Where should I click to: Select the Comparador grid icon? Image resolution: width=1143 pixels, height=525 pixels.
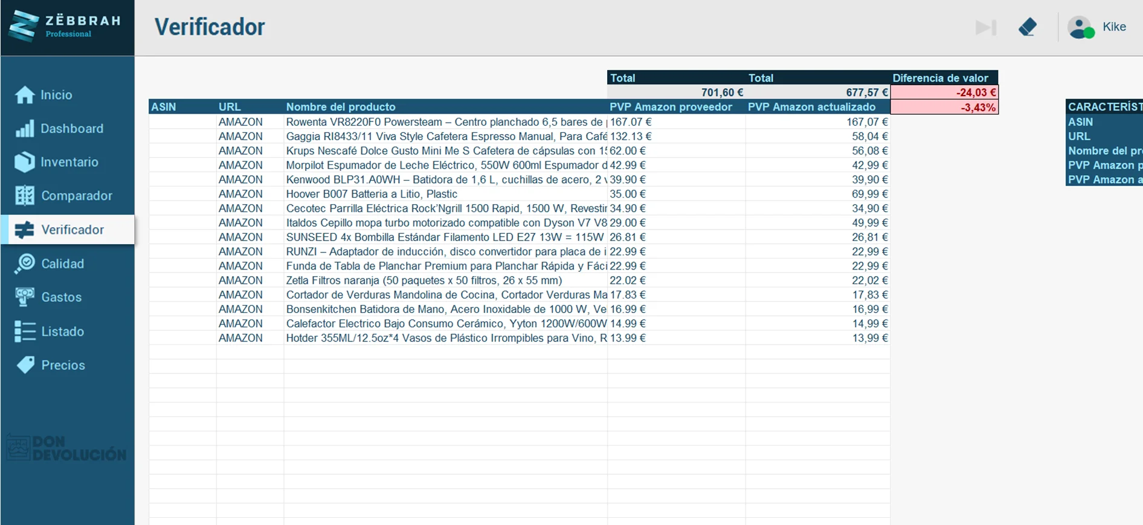click(25, 196)
